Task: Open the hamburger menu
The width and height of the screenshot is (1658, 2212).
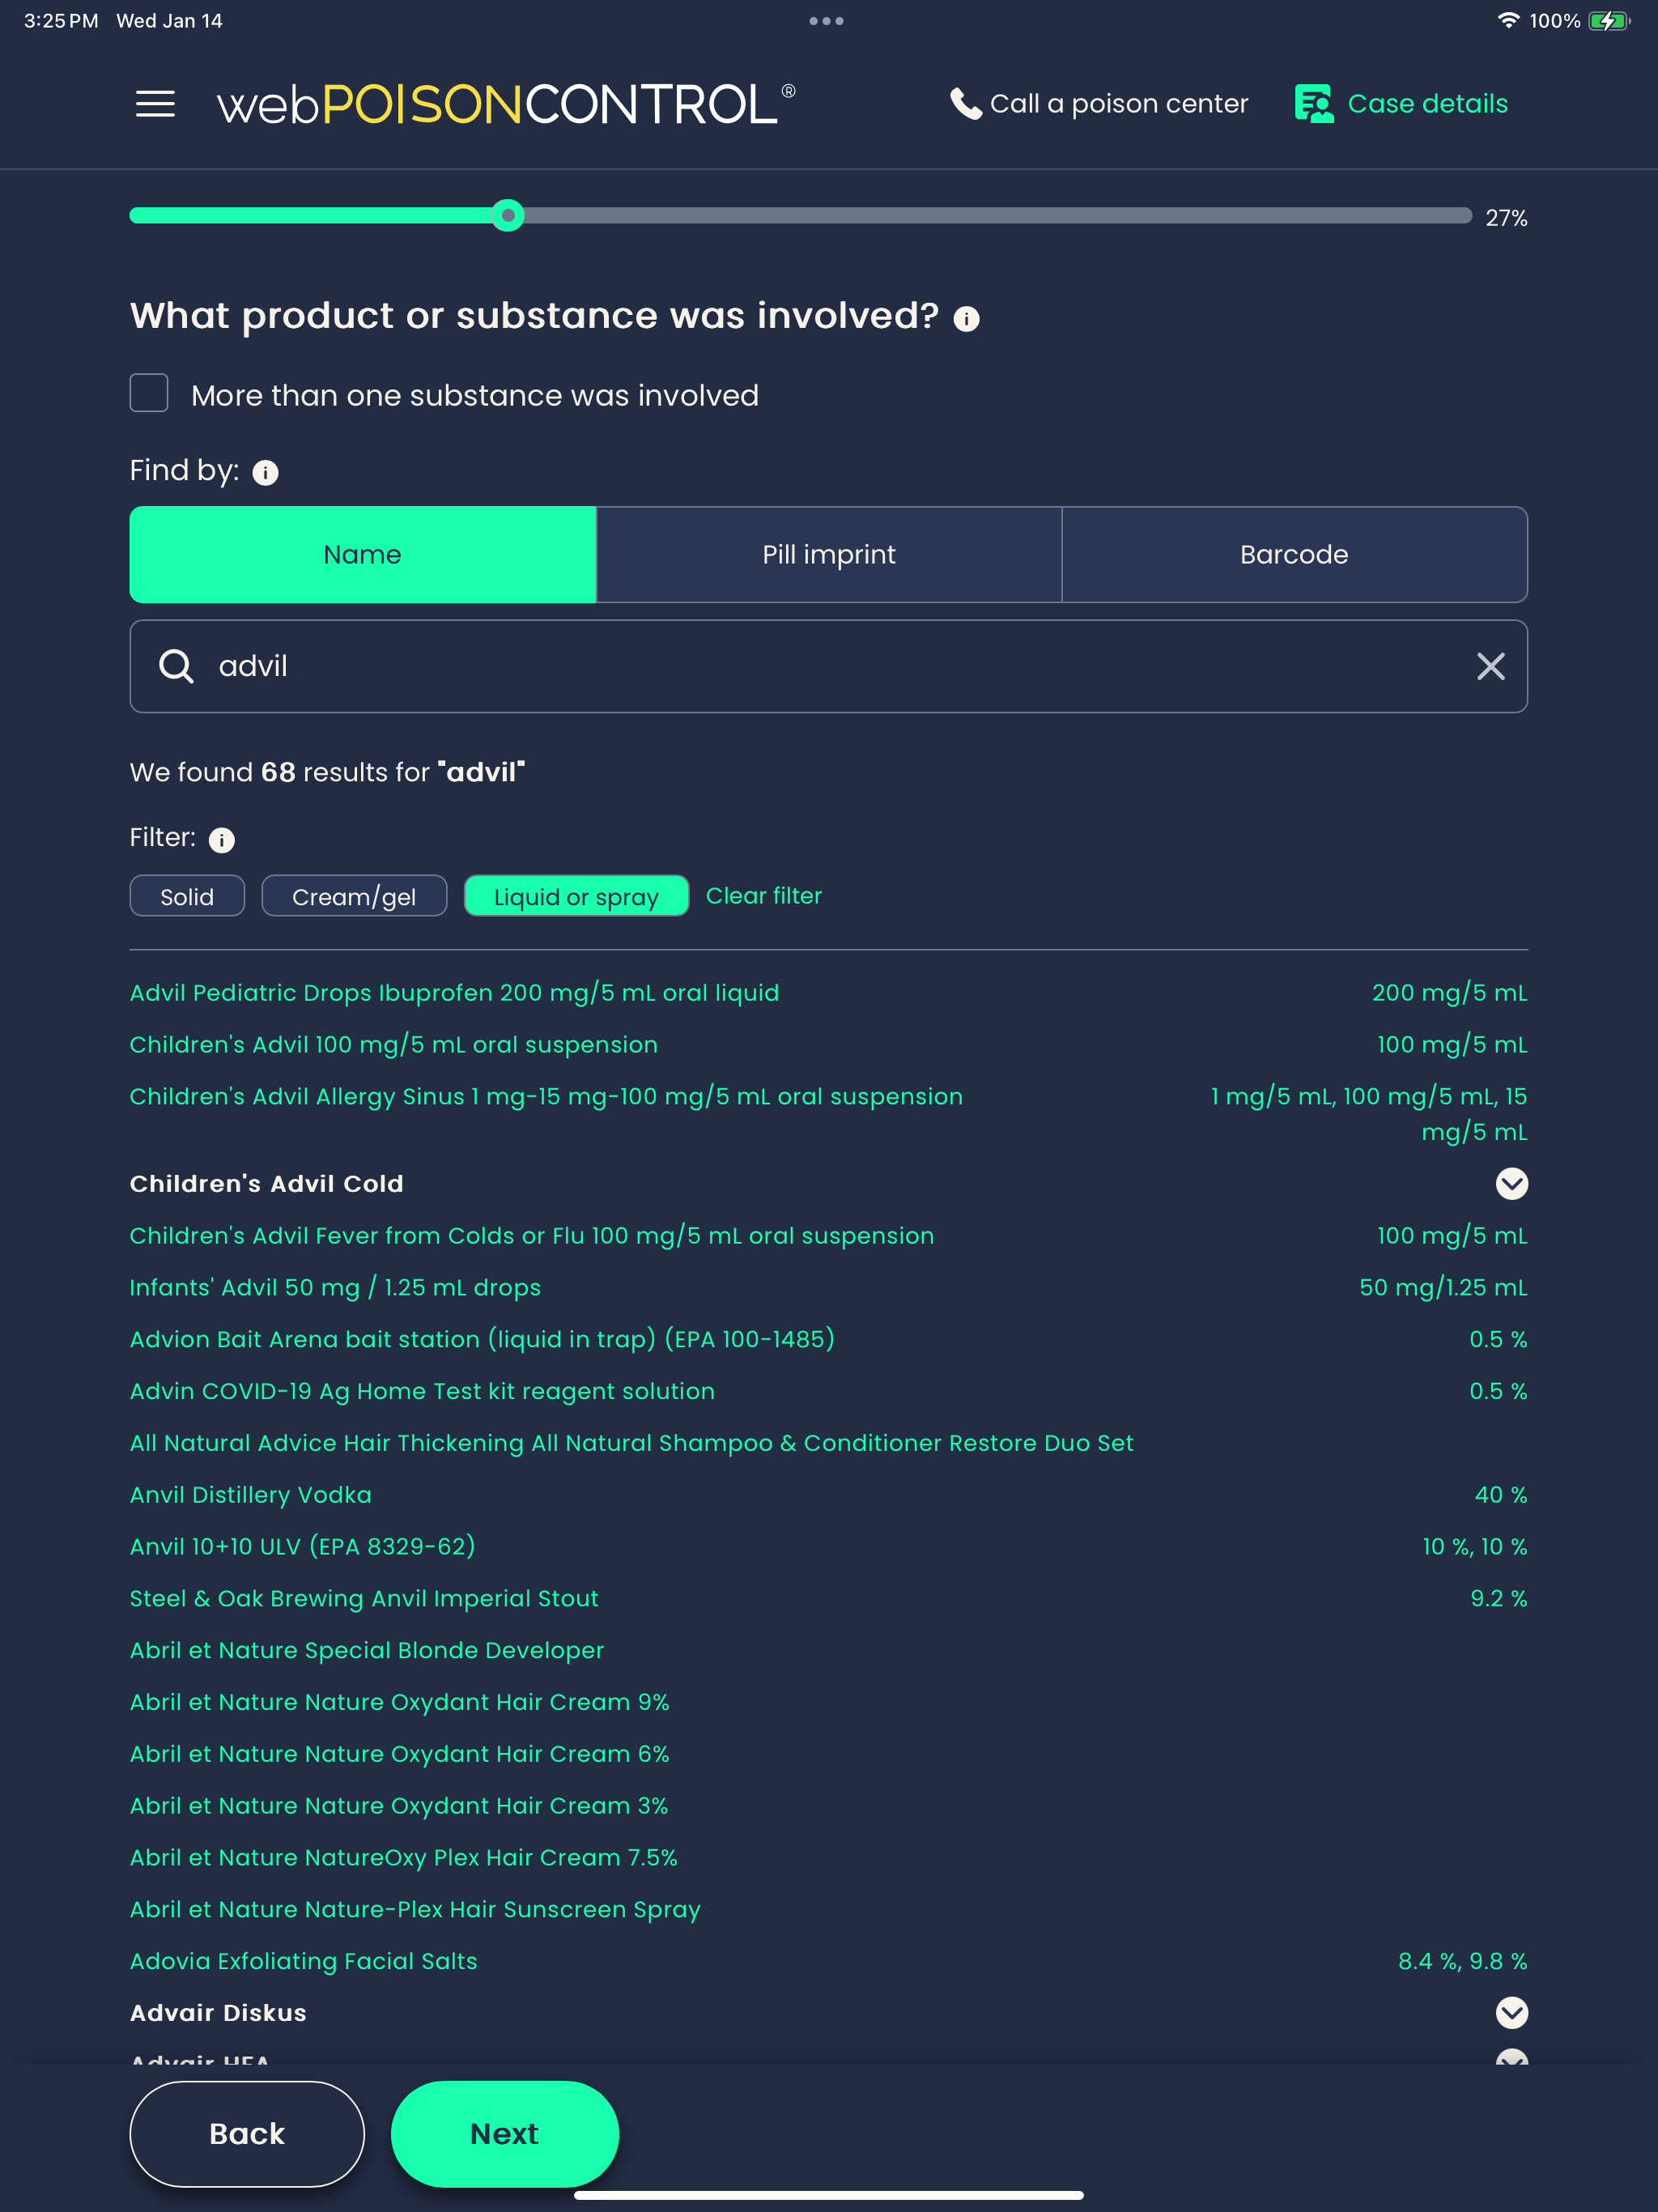Action: point(155,104)
